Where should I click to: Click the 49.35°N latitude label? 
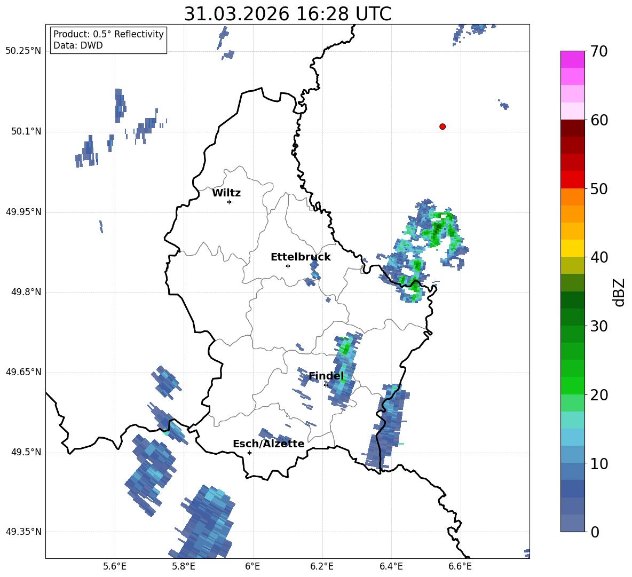coord(23,532)
